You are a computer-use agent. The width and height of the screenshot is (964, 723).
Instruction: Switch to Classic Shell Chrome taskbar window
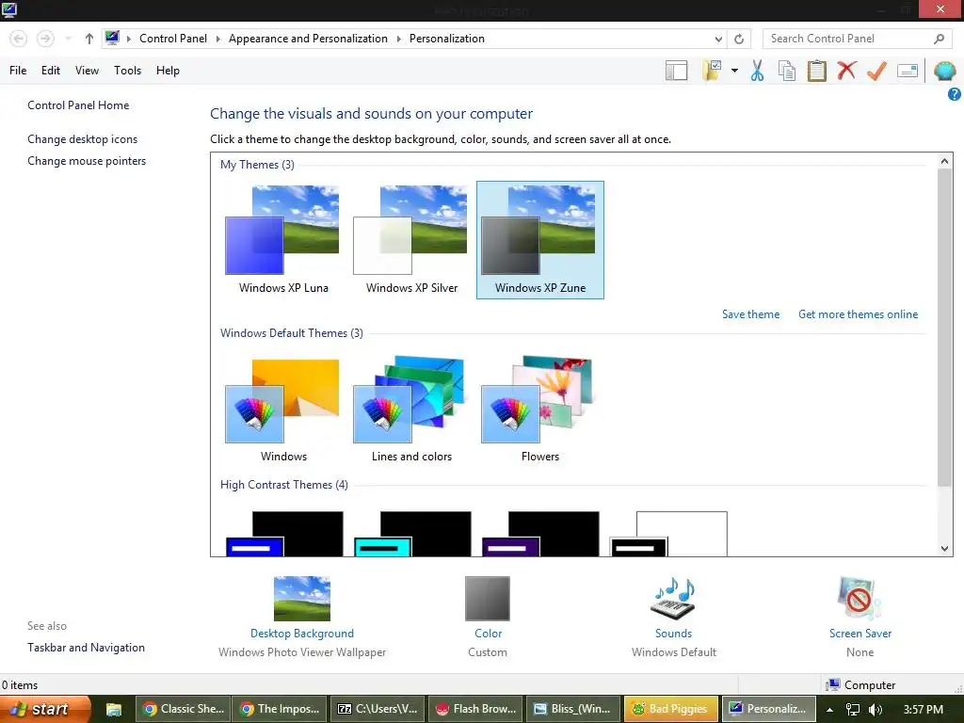click(x=183, y=709)
